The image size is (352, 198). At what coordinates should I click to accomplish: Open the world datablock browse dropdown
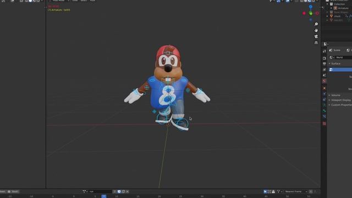[x=332, y=57]
